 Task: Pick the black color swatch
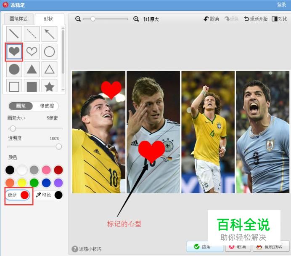pyautogui.click(x=10, y=170)
